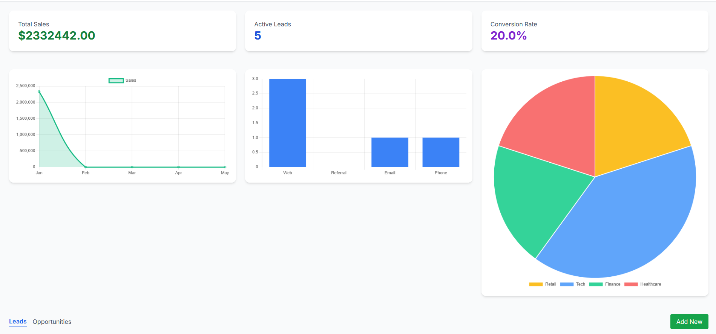Click the Conversion Rate label
Image resolution: width=716 pixels, height=334 pixels.
pyautogui.click(x=514, y=24)
